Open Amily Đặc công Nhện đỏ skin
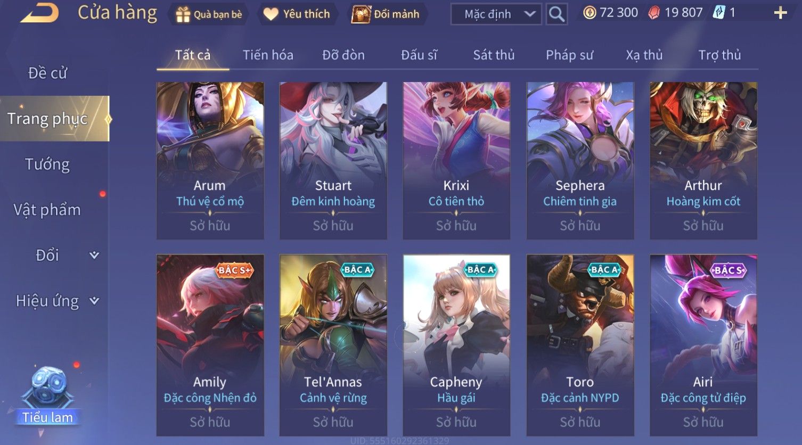 210,345
